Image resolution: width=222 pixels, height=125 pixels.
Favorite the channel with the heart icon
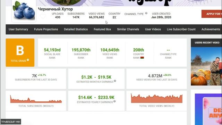pos(43,16)
